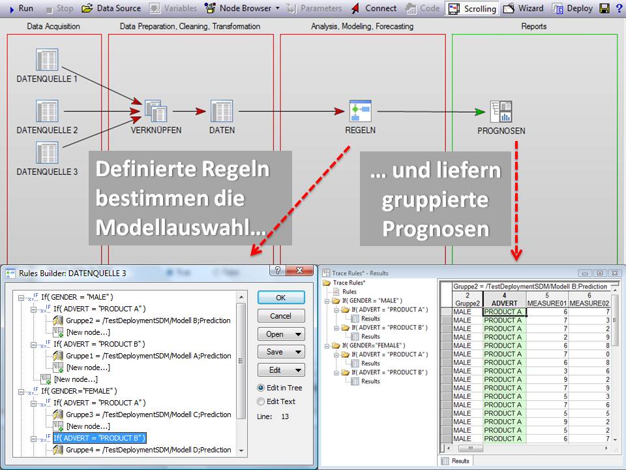
Task: Open the PROGNOSEN report node icon
Action: tap(501, 112)
